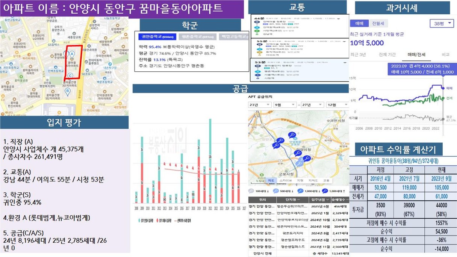457x257 pixels.
Task: Select the 매매 toggle in 과거시세
Action: tap(359, 23)
